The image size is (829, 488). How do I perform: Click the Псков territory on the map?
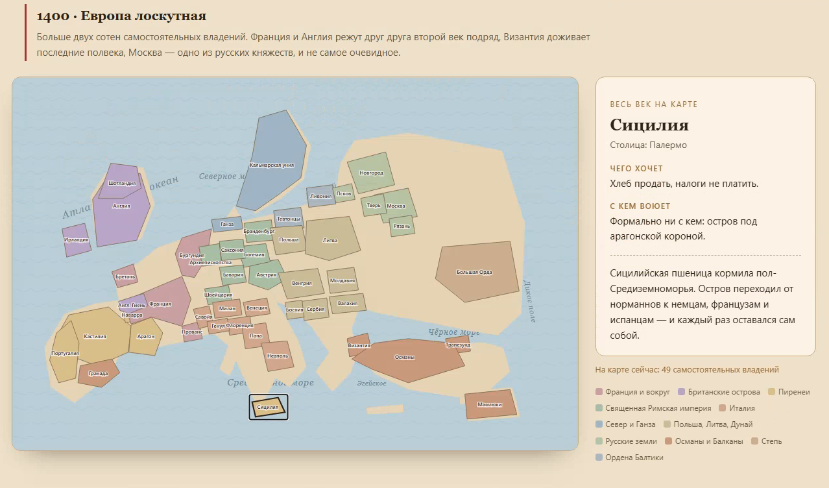[344, 193]
